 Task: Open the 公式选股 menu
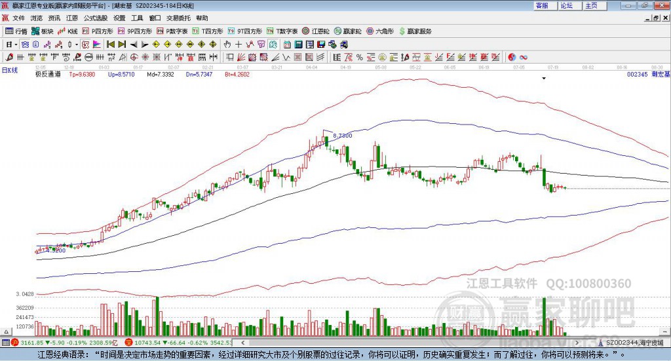(x=96, y=18)
